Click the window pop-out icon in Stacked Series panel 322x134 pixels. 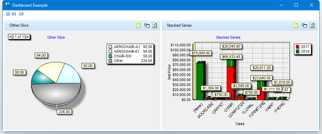(304, 25)
